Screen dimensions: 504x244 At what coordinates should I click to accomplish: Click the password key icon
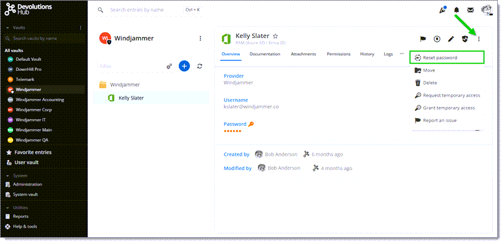tap(250, 124)
